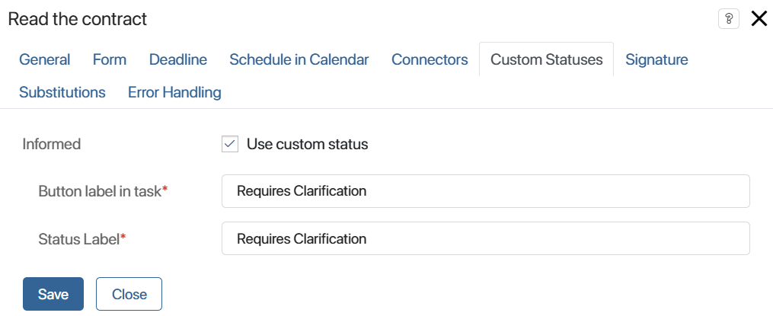Click the outlined Close button

129,295
